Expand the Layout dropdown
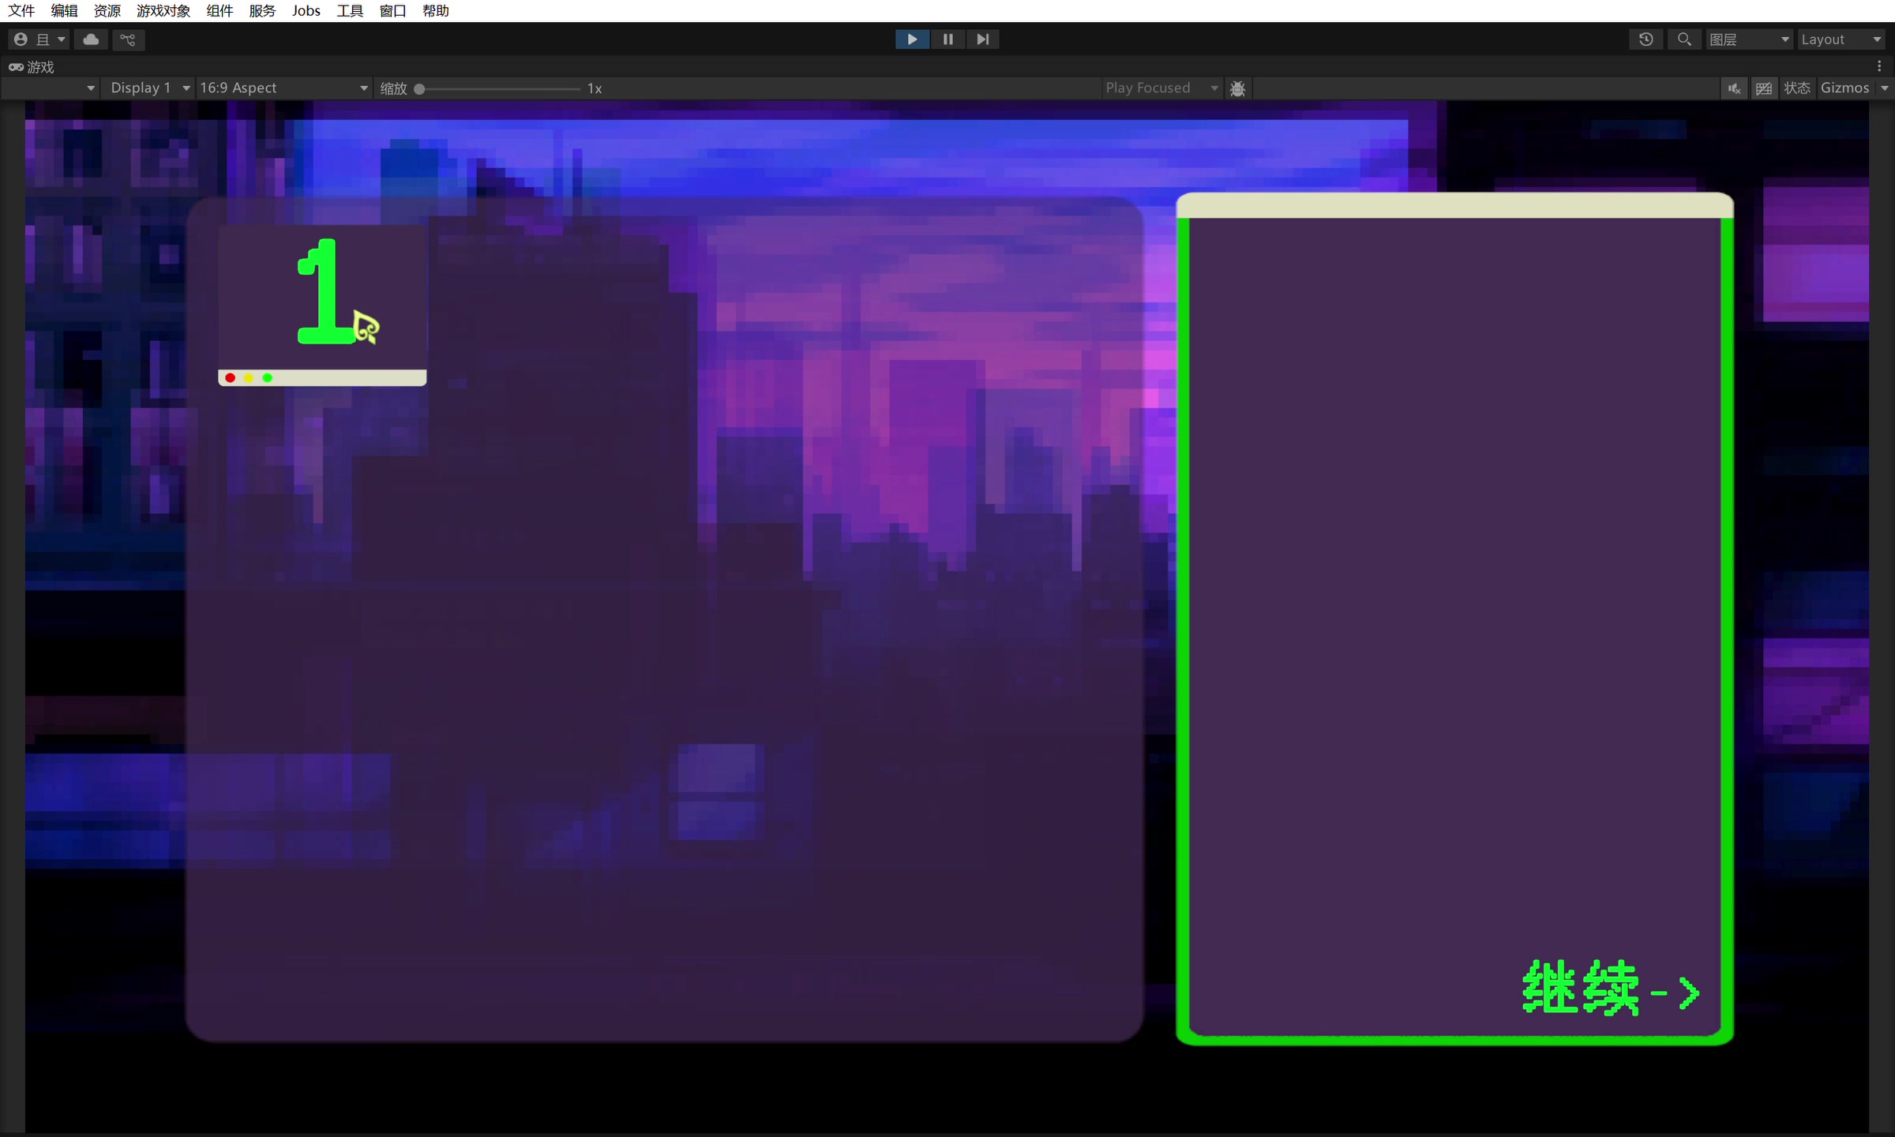Screen dimensions: 1895x1137 1840,39
